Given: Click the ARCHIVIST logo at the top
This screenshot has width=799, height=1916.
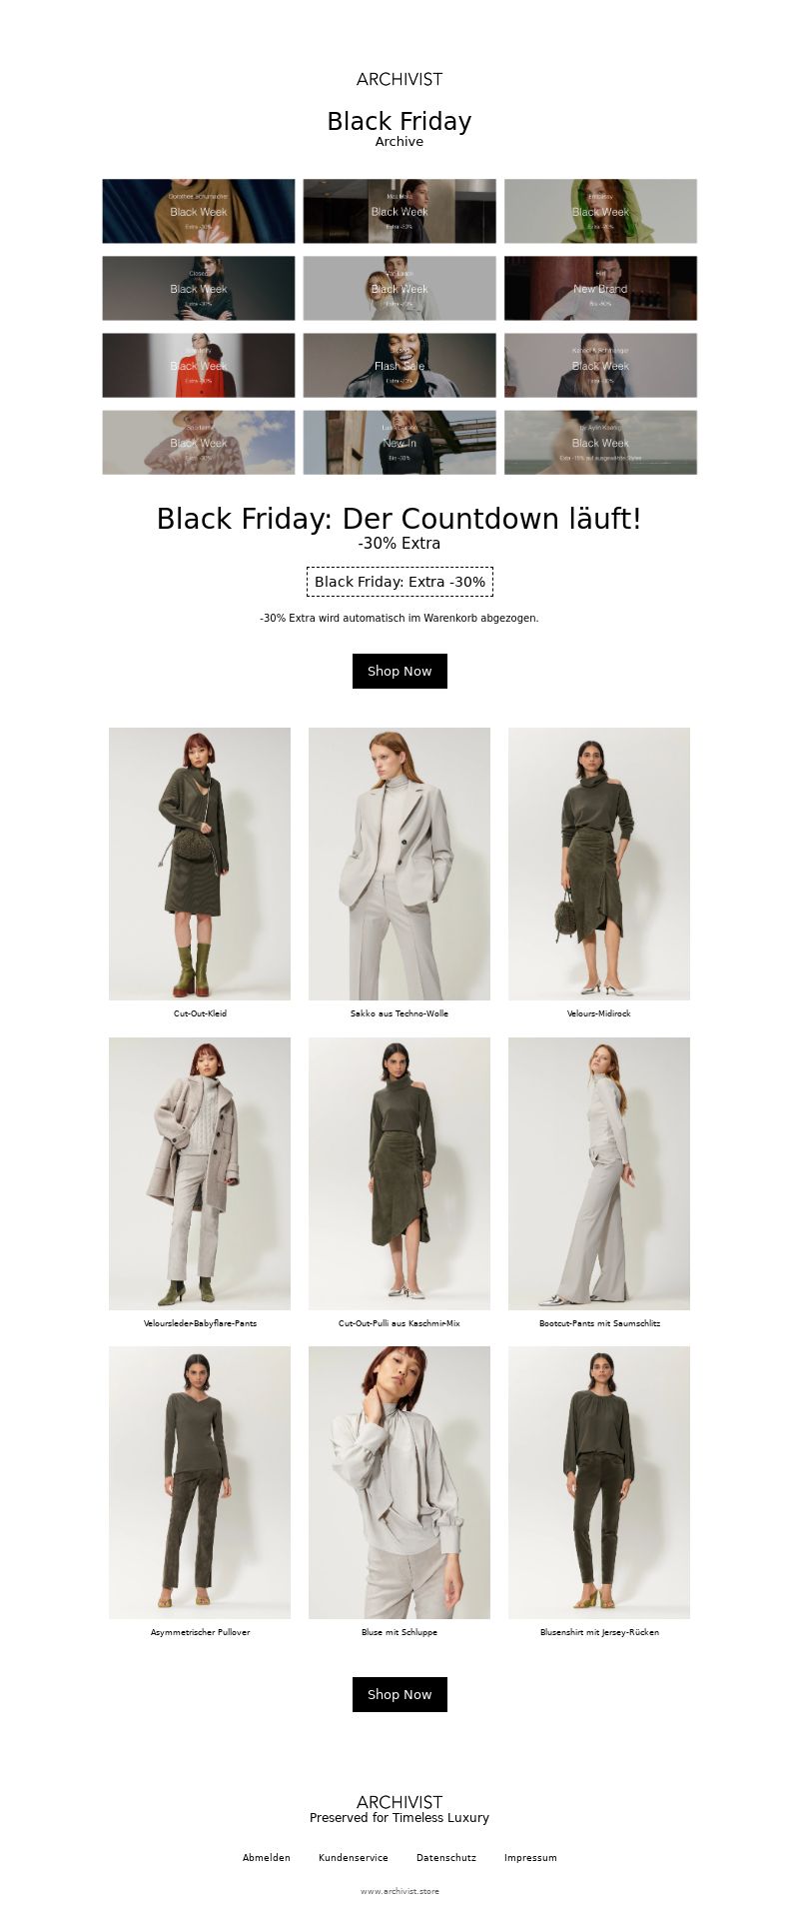Looking at the screenshot, I should click(399, 79).
